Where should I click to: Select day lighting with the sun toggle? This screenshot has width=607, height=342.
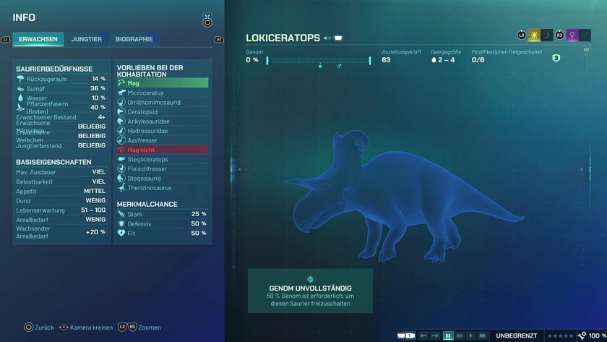[x=534, y=35]
